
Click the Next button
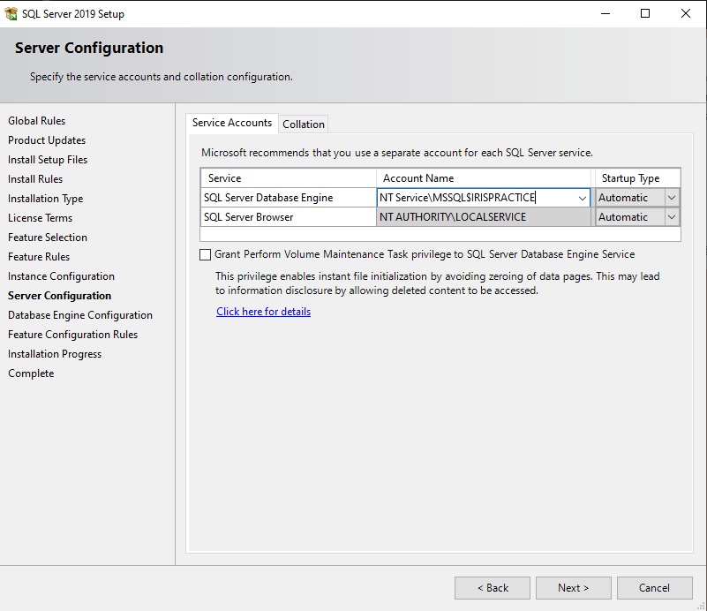pyautogui.click(x=573, y=588)
